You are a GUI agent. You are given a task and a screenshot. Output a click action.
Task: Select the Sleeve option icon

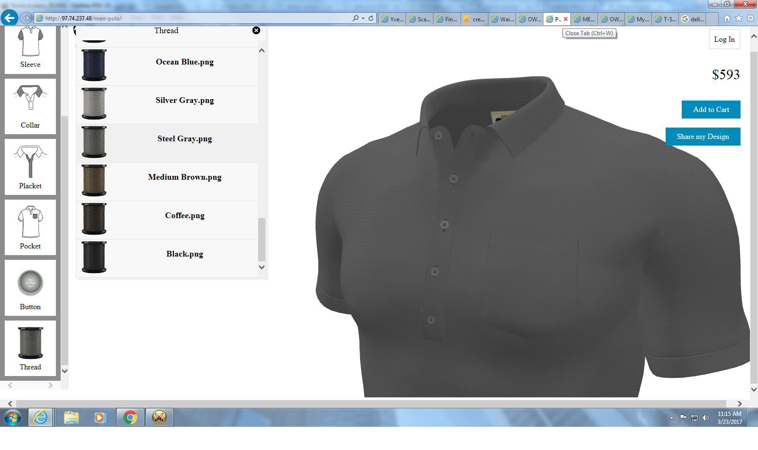click(x=30, y=47)
